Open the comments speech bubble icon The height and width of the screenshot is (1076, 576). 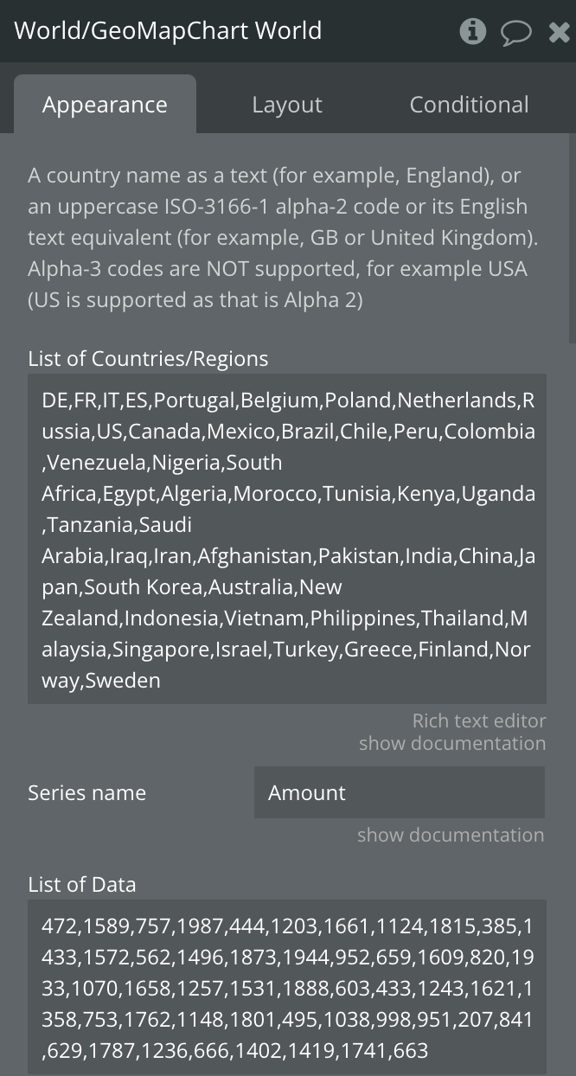[516, 33]
